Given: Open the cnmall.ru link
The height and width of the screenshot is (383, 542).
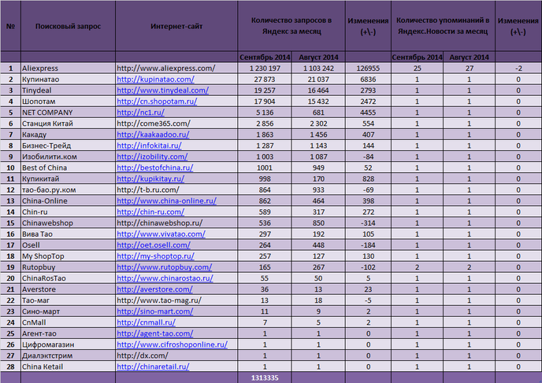Looking at the screenshot, I should tap(147, 322).
